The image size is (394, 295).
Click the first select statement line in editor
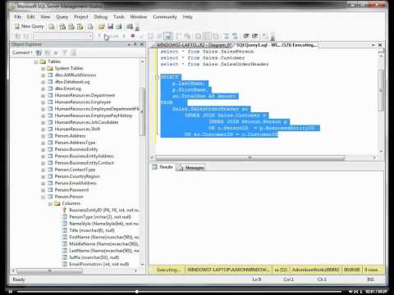pyautogui.click(x=207, y=52)
